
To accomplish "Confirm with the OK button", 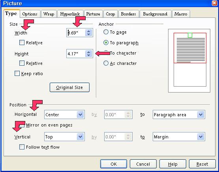I will pos(114,164).
